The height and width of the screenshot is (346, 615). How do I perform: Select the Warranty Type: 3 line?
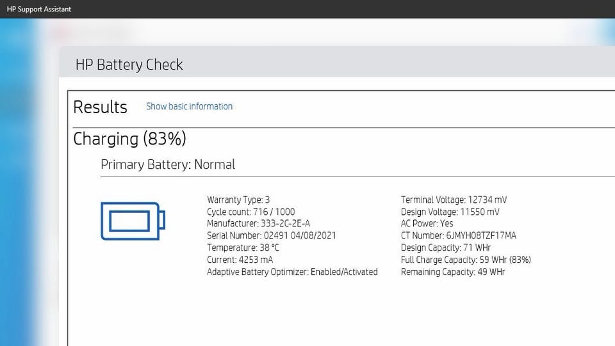click(238, 200)
